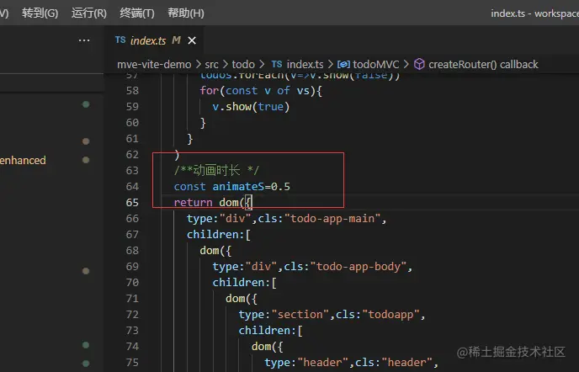Open the 运行(R) menu
The height and width of the screenshot is (372, 579).
tap(89, 13)
